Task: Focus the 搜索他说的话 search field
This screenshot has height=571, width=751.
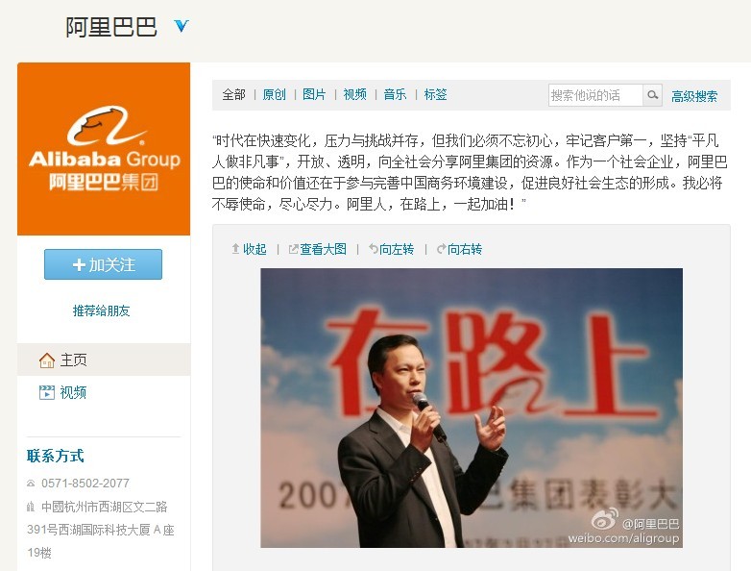Action: click(595, 95)
